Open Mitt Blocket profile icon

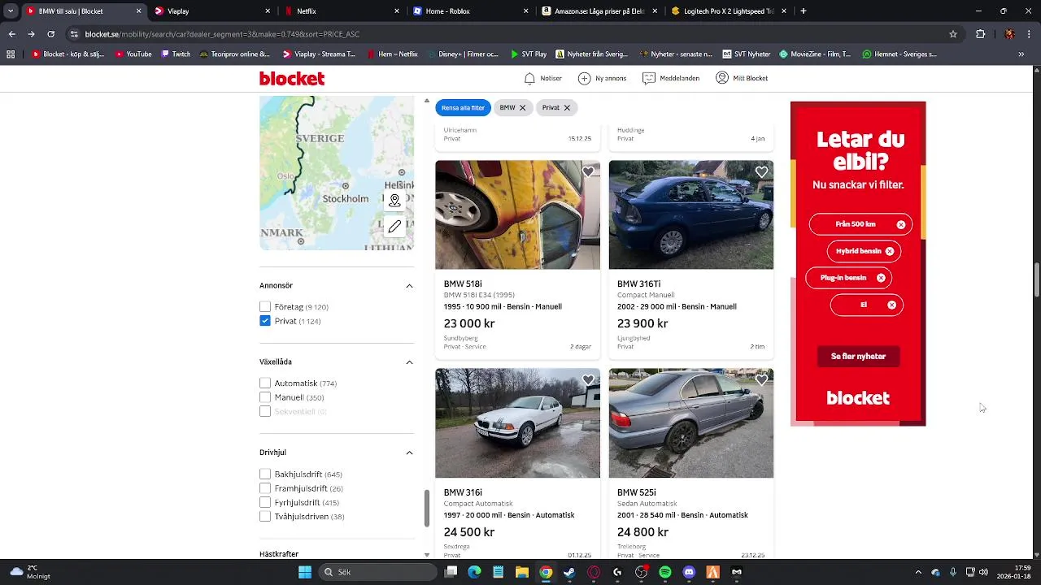(x=722, y=78)
